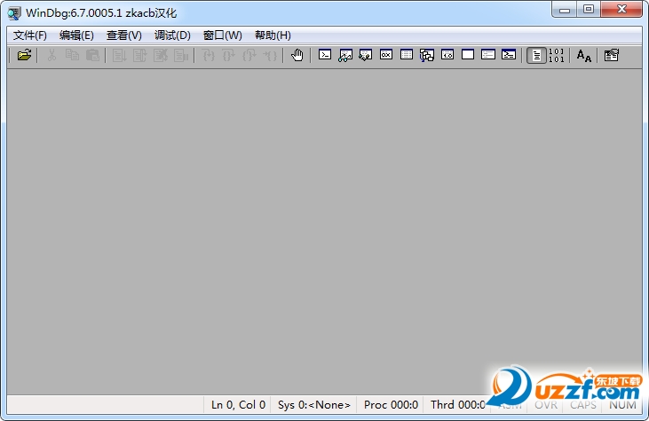
Task: Open the Command Browser window icon
Action: pos(509,55)
